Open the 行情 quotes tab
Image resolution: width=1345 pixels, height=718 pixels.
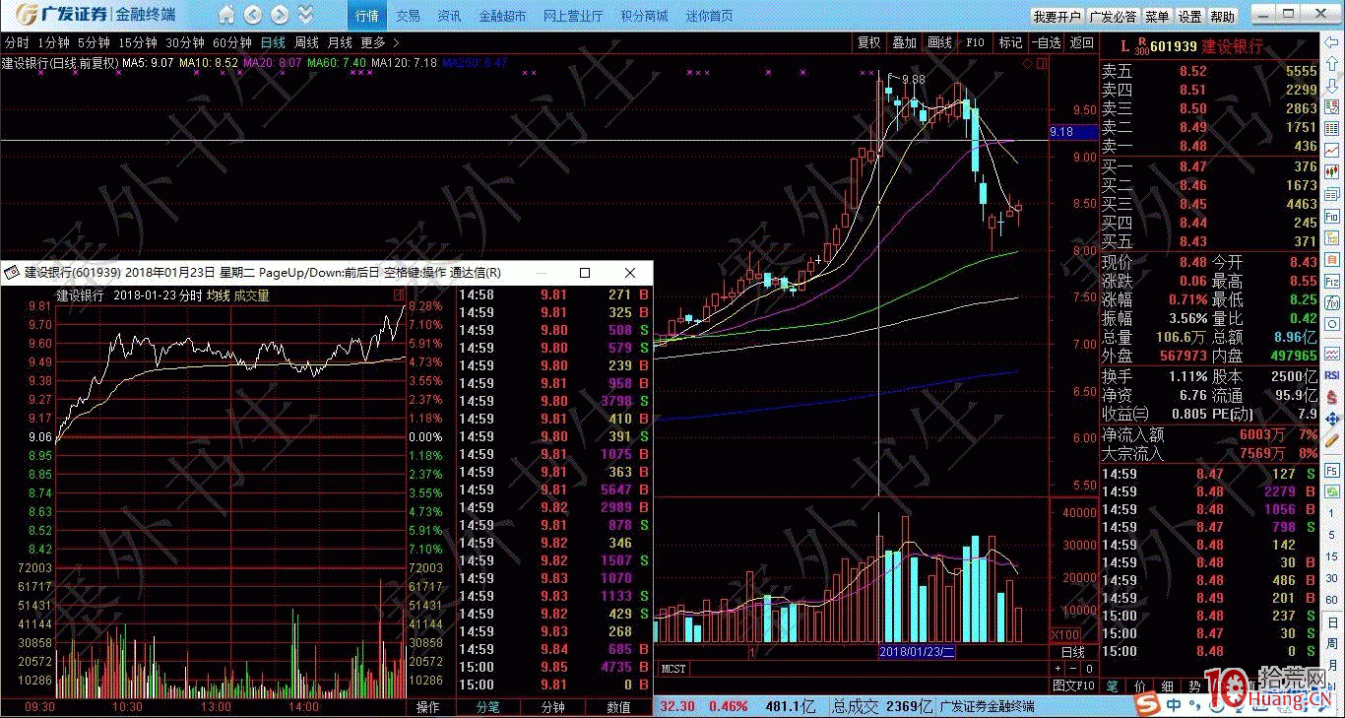[x=366, y=16]
